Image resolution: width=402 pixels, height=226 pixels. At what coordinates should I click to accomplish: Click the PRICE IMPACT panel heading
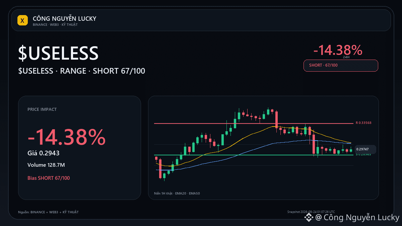(42, 109)
